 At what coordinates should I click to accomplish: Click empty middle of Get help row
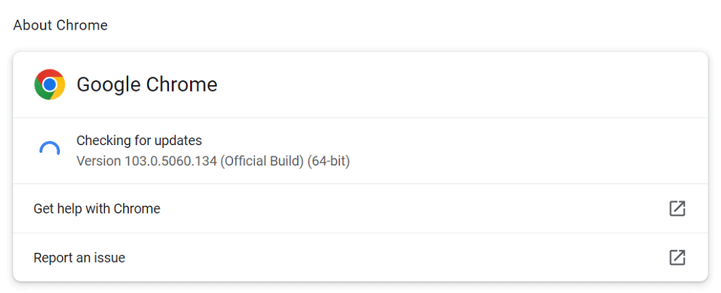tap(408, 208)
